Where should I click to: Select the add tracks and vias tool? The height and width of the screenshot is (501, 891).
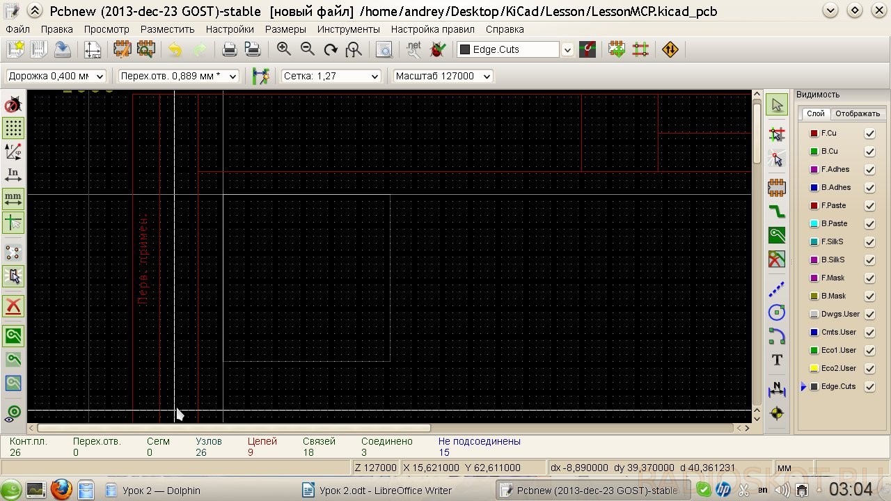[777, 211]
